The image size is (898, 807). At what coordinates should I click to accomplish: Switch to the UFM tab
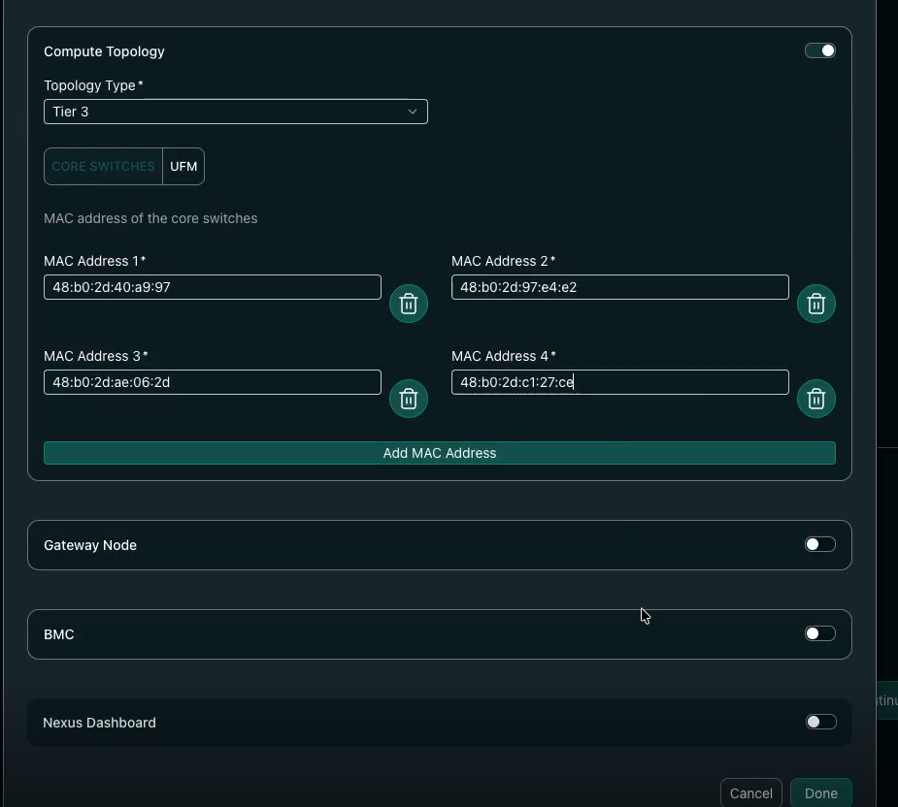pyautogui.click(x=183, y=166)
